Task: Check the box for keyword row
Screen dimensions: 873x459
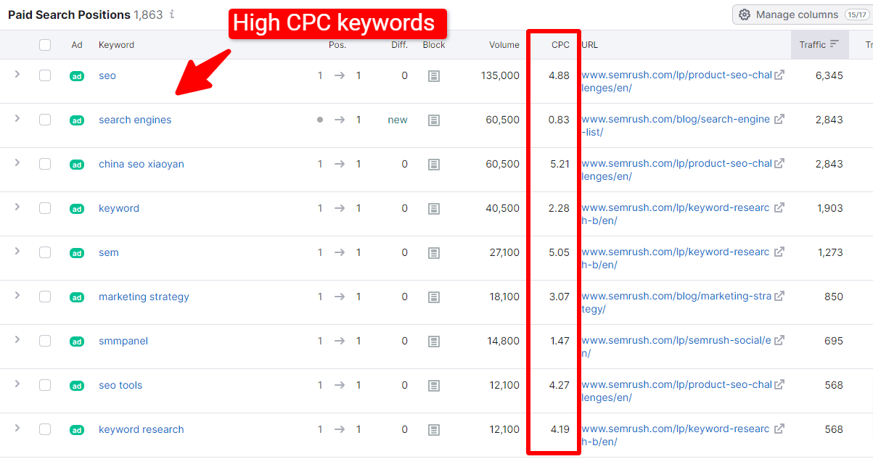Action: [x=45, y=208]
